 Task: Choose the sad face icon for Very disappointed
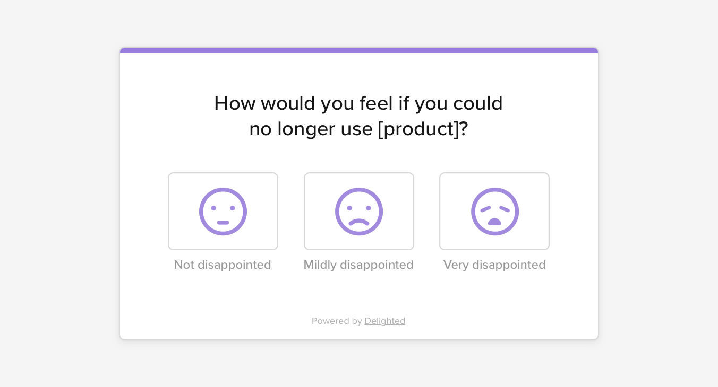[494, 211]
